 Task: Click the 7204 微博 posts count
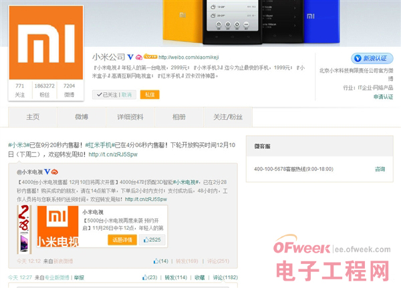[69, 90]
